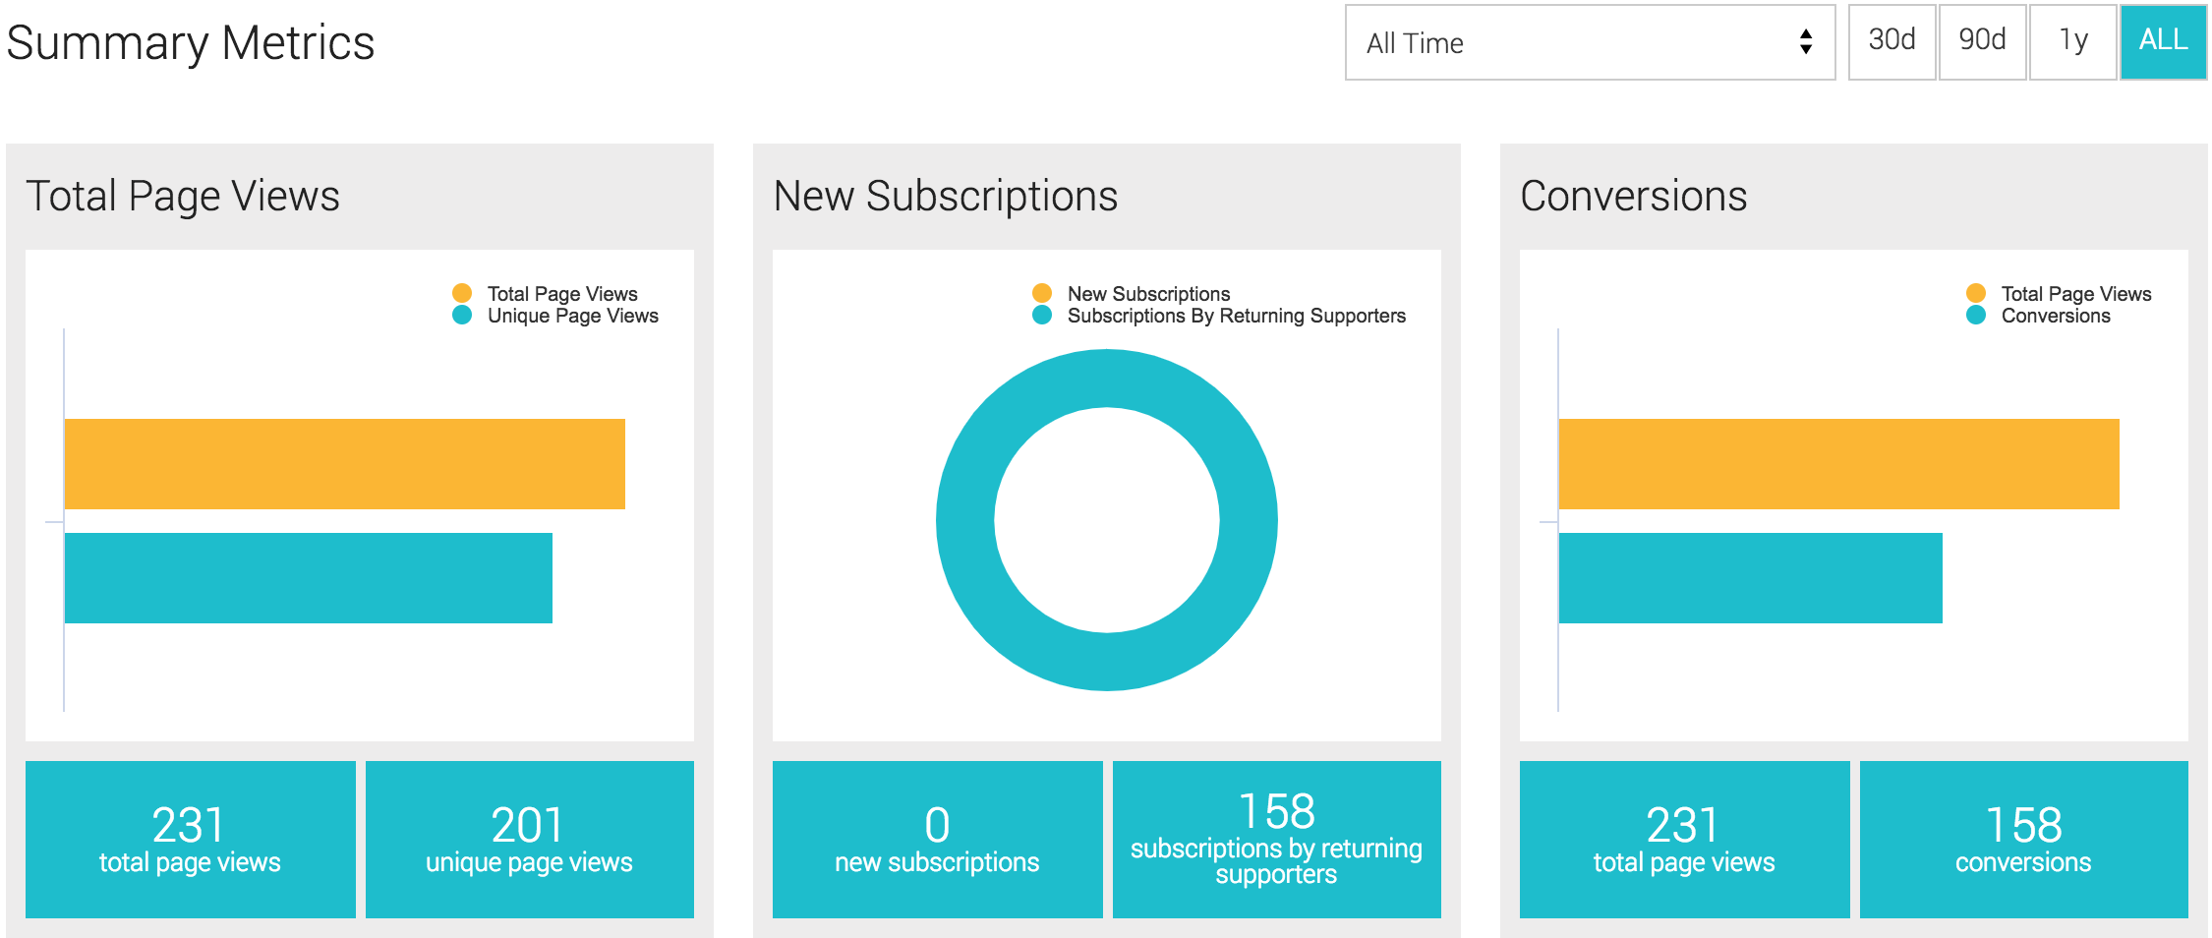Image resolution: width=2212 pixels, height=938 pixels.
Task: Click the 231 total page views tile under Total Page Views
Action: tap(191, 840)
